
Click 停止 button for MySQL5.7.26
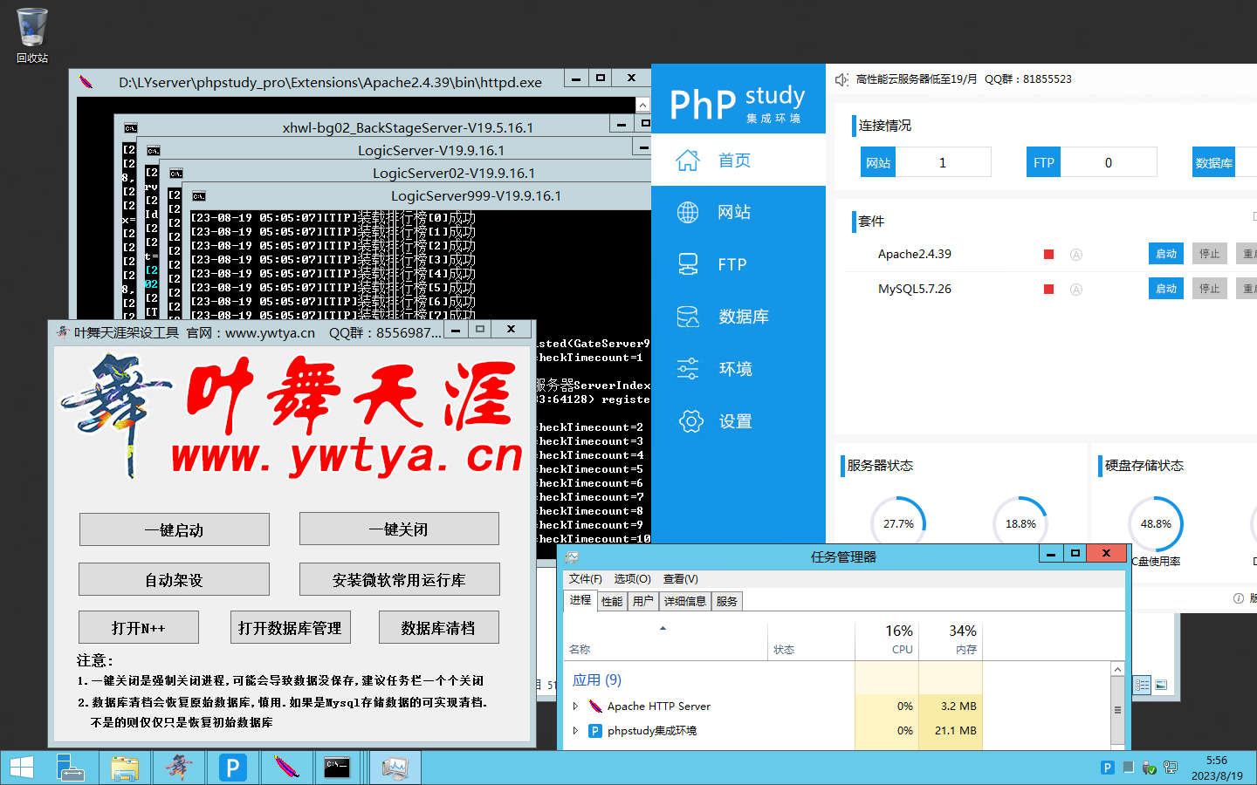coord(1210,289)
